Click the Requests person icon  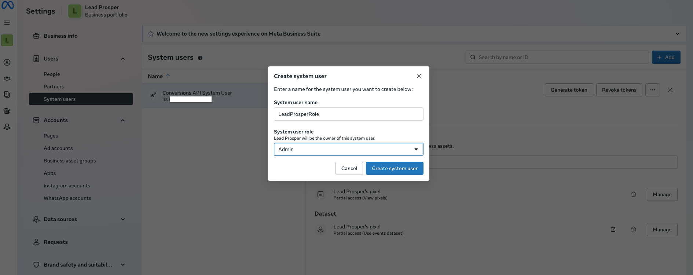36,242
